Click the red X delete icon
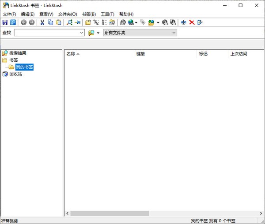The width and height of the screenshot is (265, 224). point(192,22)
